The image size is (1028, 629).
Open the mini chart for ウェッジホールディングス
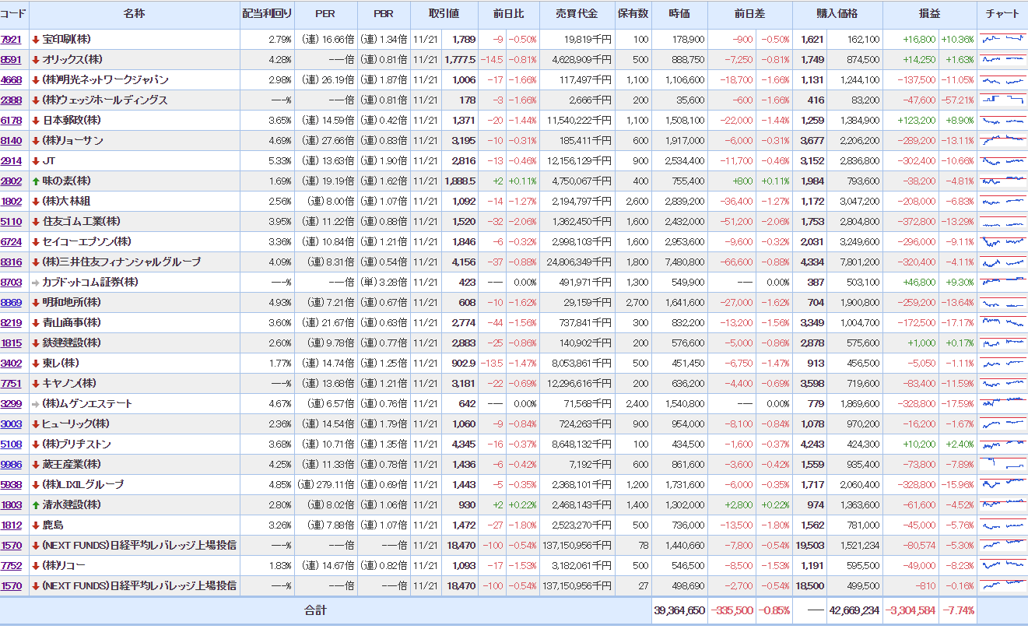1002,100
